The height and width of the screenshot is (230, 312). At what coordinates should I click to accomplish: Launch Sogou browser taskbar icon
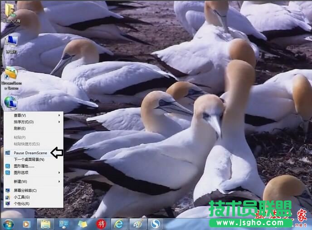[156, 224]
